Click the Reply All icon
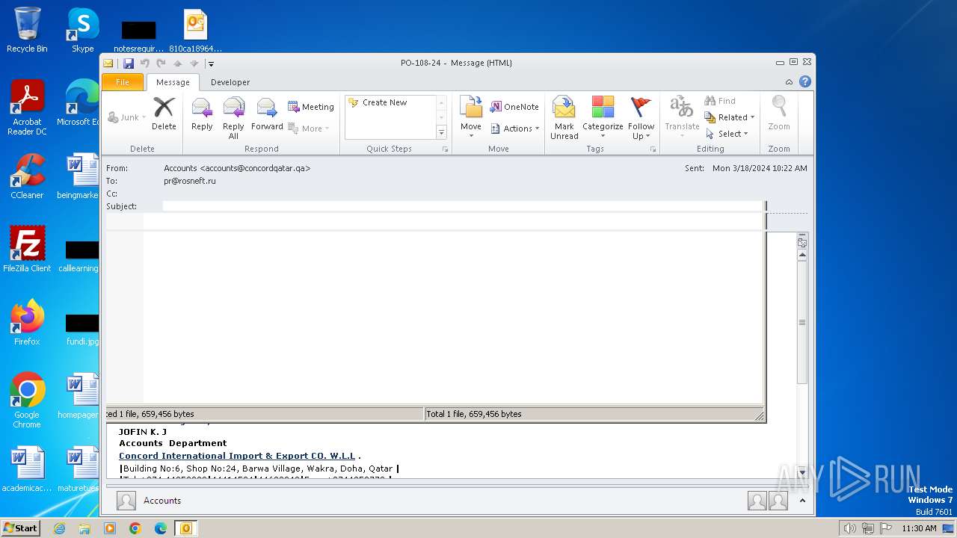957x538 pixels. coord(233,118)
